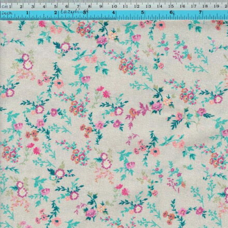
Task: Click the number 17 on the centimeter scale
Action: tap(194, 6)
